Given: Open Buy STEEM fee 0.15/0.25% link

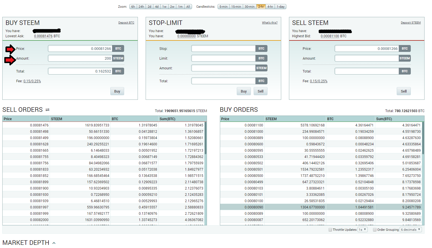Looking at the screenshot, I should point(32,81).
